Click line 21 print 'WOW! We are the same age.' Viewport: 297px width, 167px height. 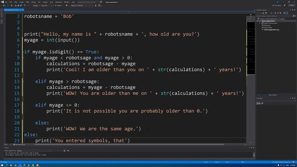click(94, 129)
